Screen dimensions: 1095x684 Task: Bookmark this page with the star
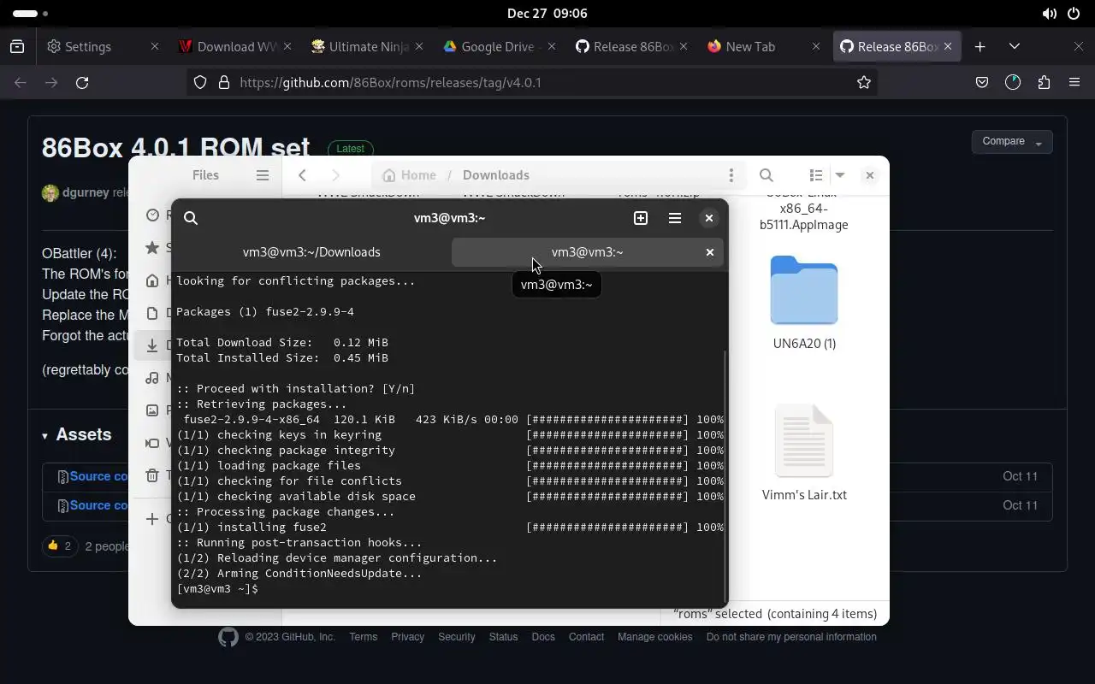(864, 83)
